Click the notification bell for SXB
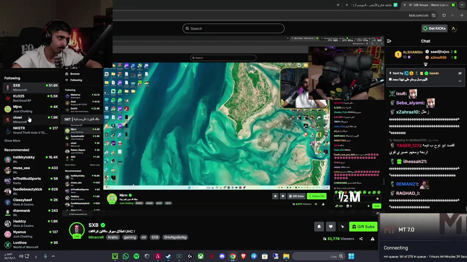Viewport: 467px width, 262px height. pyautogui.click(x=319, y=227)
